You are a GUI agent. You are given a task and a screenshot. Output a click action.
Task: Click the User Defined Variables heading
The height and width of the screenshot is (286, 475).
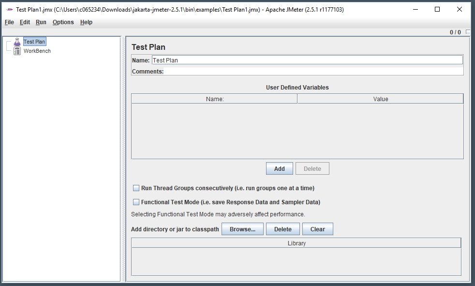[297, 88]
